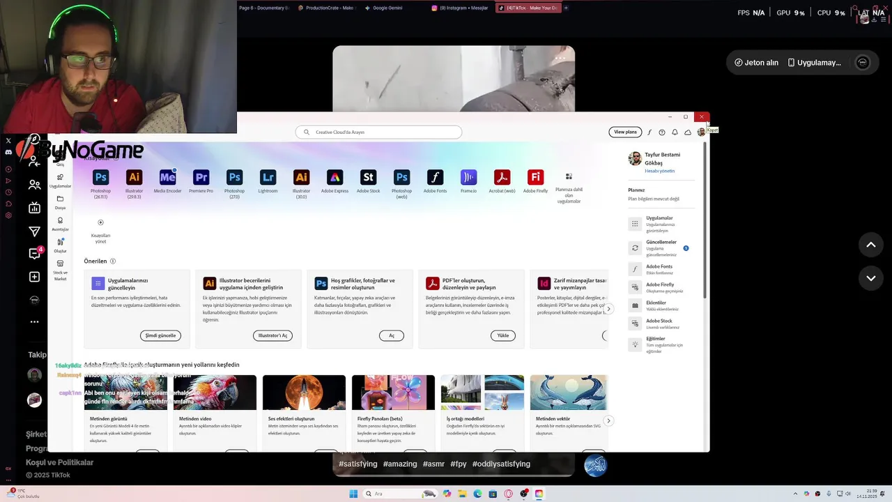
Task: Launch Photoshop (web) shortcut
Action: [401, 177]
